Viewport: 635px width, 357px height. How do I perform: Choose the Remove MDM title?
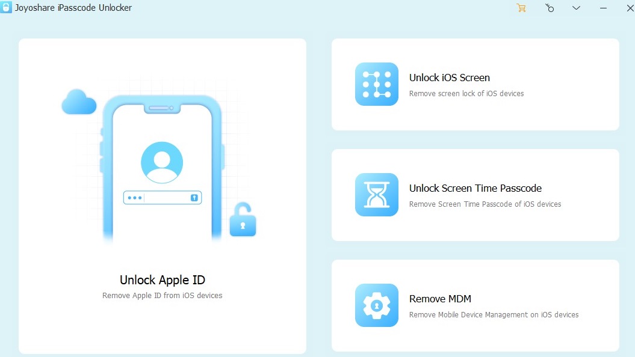pos(440,299)
